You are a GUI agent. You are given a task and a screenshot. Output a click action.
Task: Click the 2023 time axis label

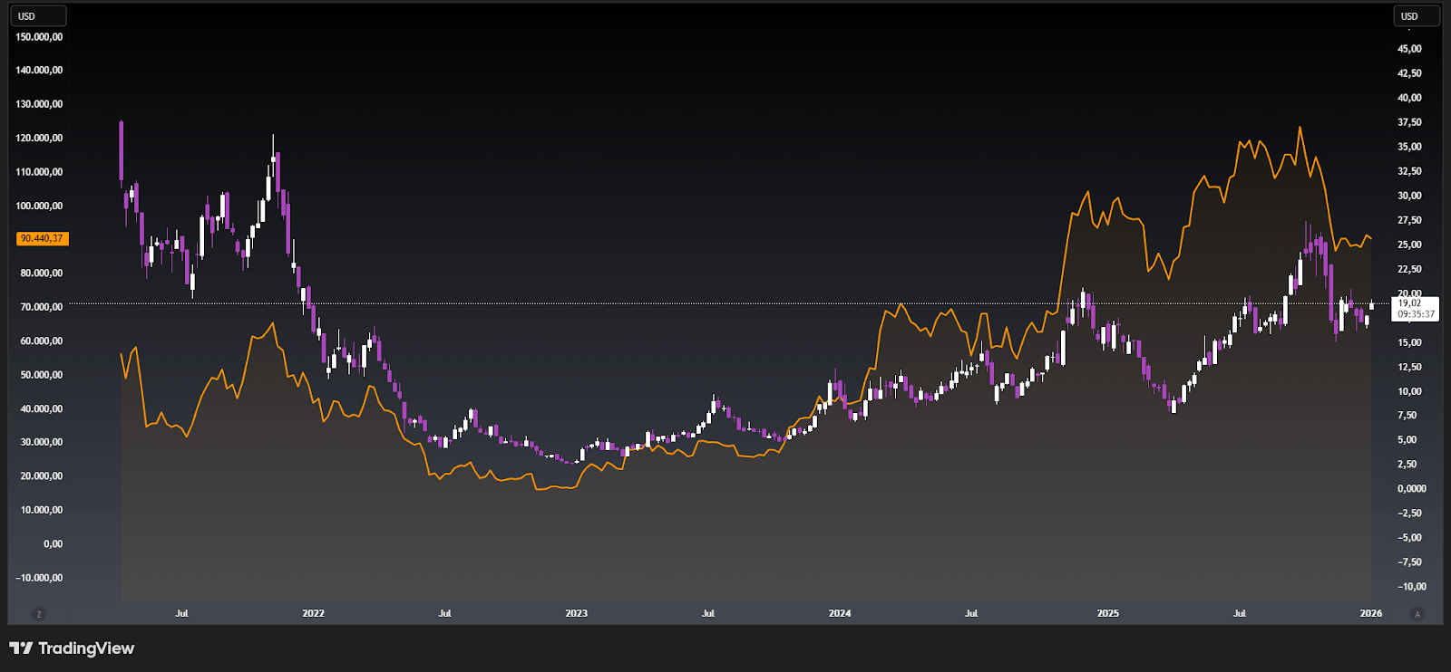pos(576,613)
